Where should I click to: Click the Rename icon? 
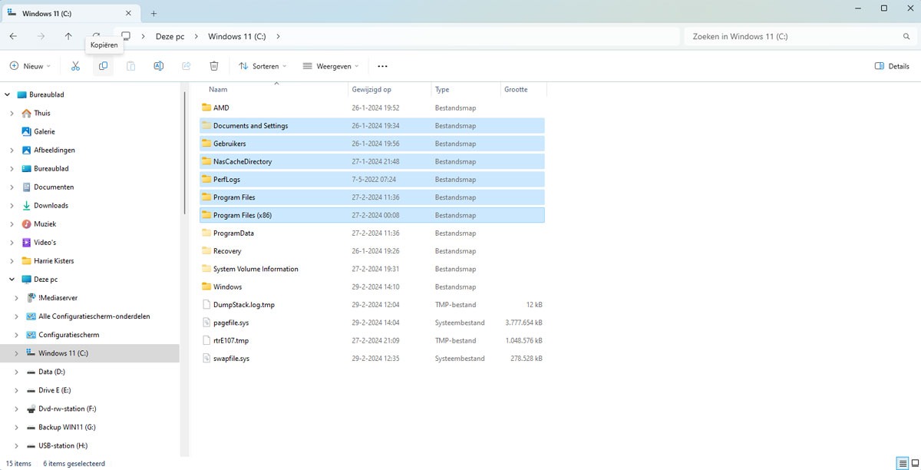coord(158,65)
